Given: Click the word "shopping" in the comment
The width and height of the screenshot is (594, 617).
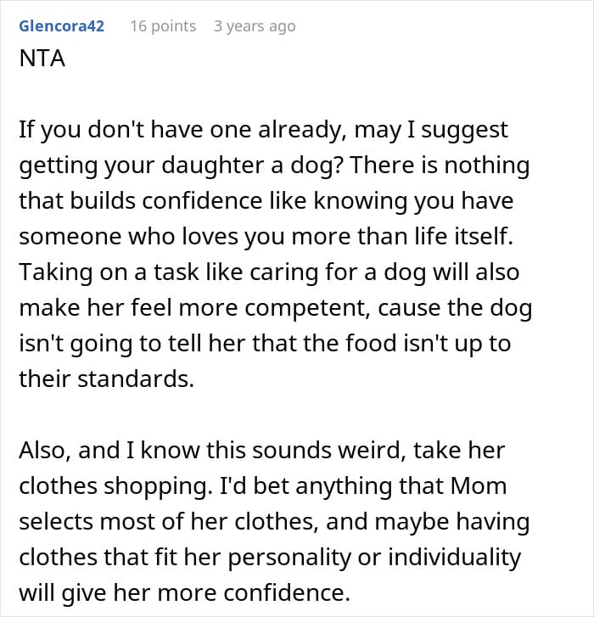Looking at the screenshot, I should pyautogui.click(x=154, y=486).
